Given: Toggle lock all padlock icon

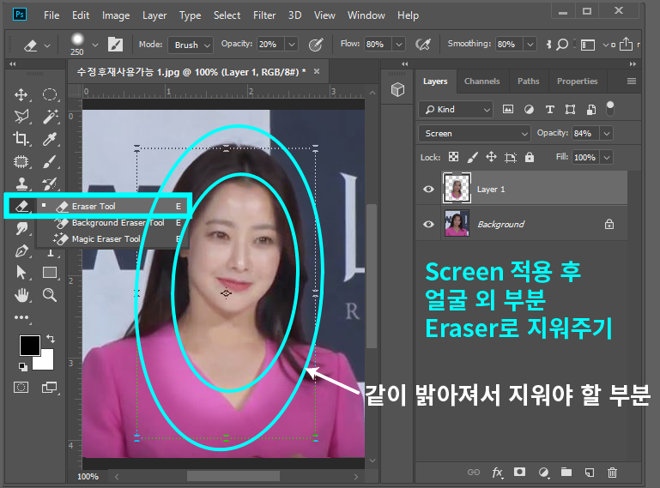Looking at the screenshot, I should (x=529, y=157).
